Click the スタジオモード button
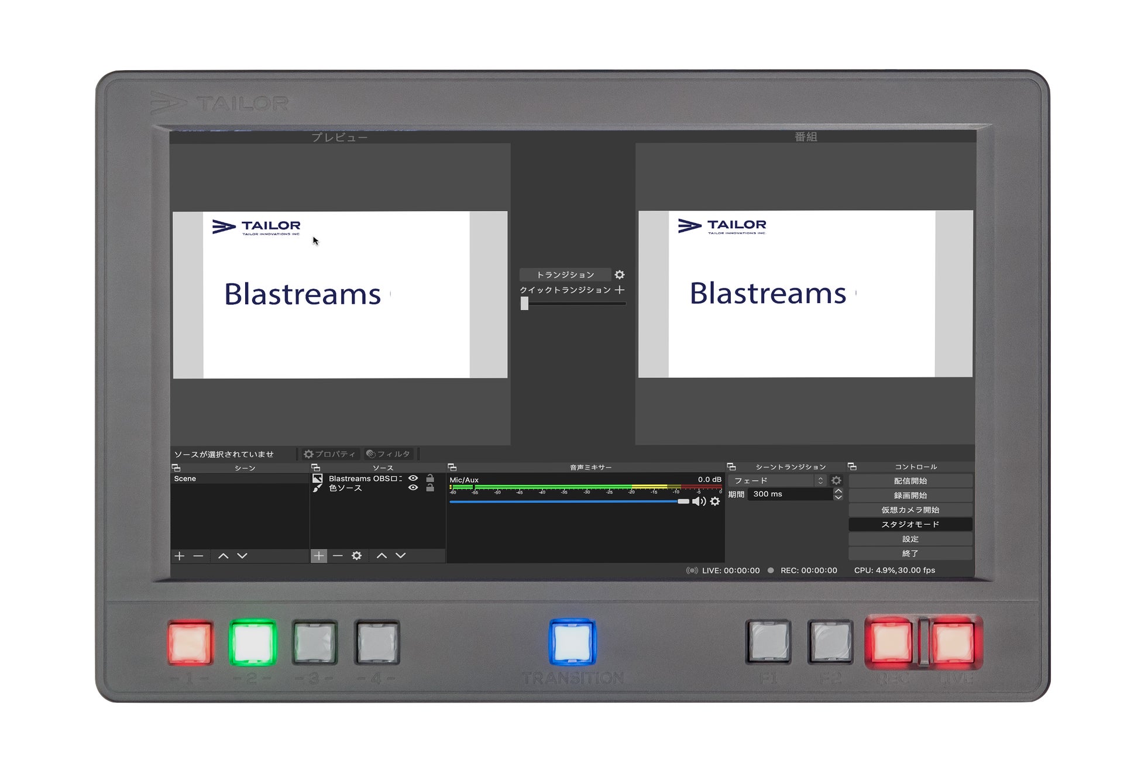Screen dimensions: 1141x777 click(910, 524)
